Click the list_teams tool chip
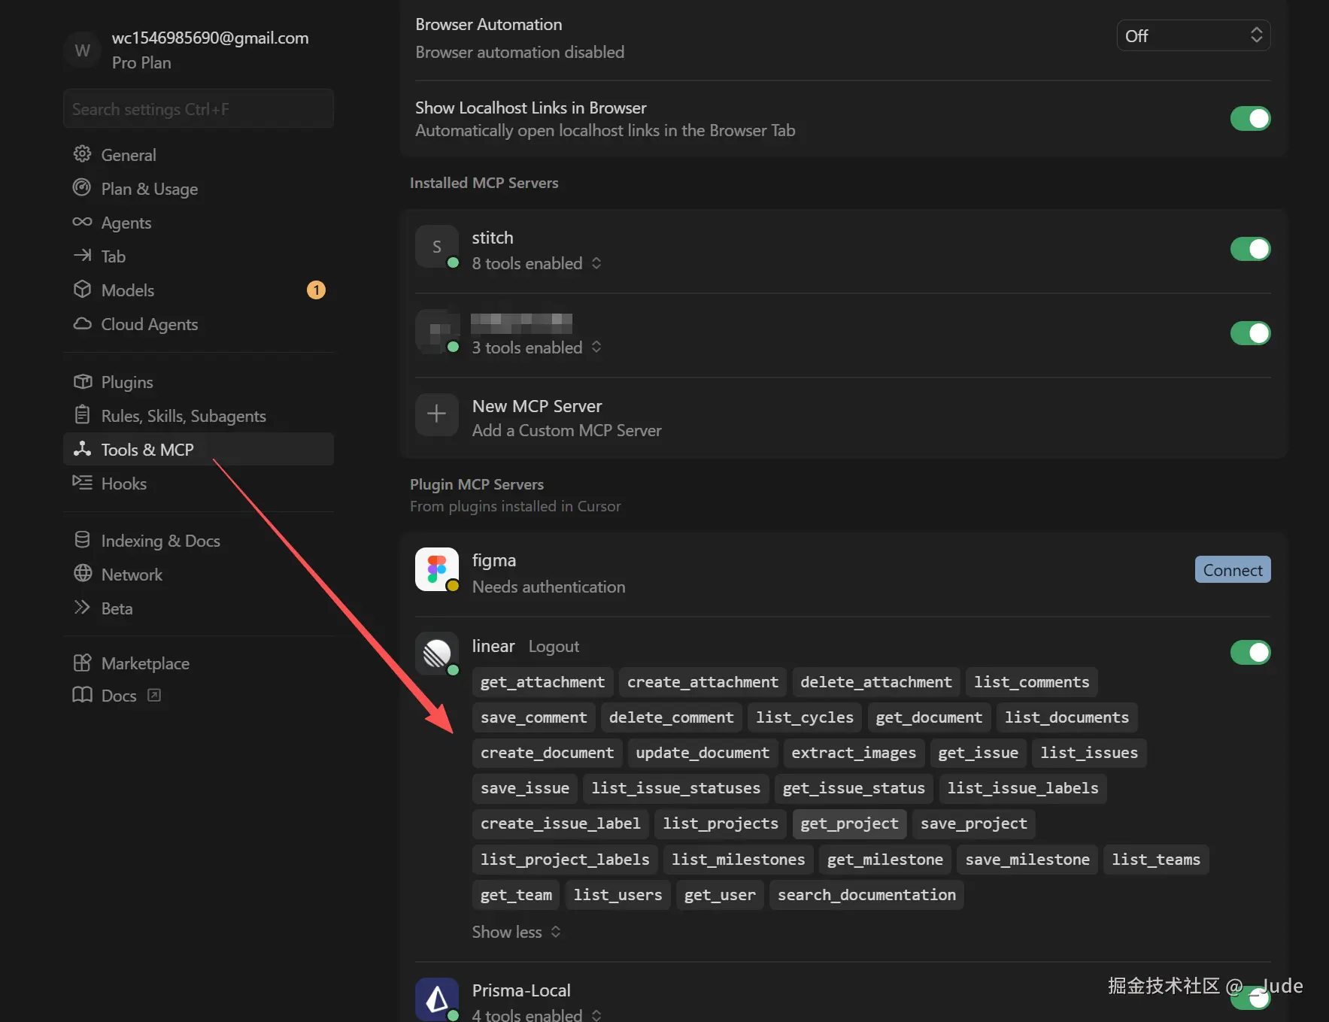Viewport: 1329px width, 1022px height. 1156,860
